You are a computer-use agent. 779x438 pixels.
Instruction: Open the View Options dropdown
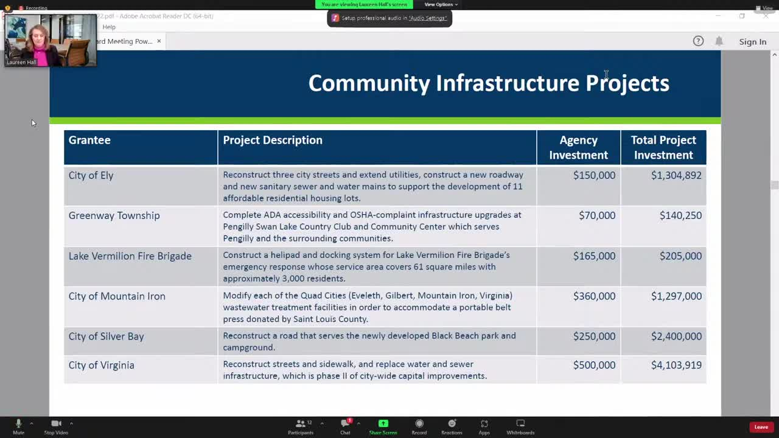(441, 4)
